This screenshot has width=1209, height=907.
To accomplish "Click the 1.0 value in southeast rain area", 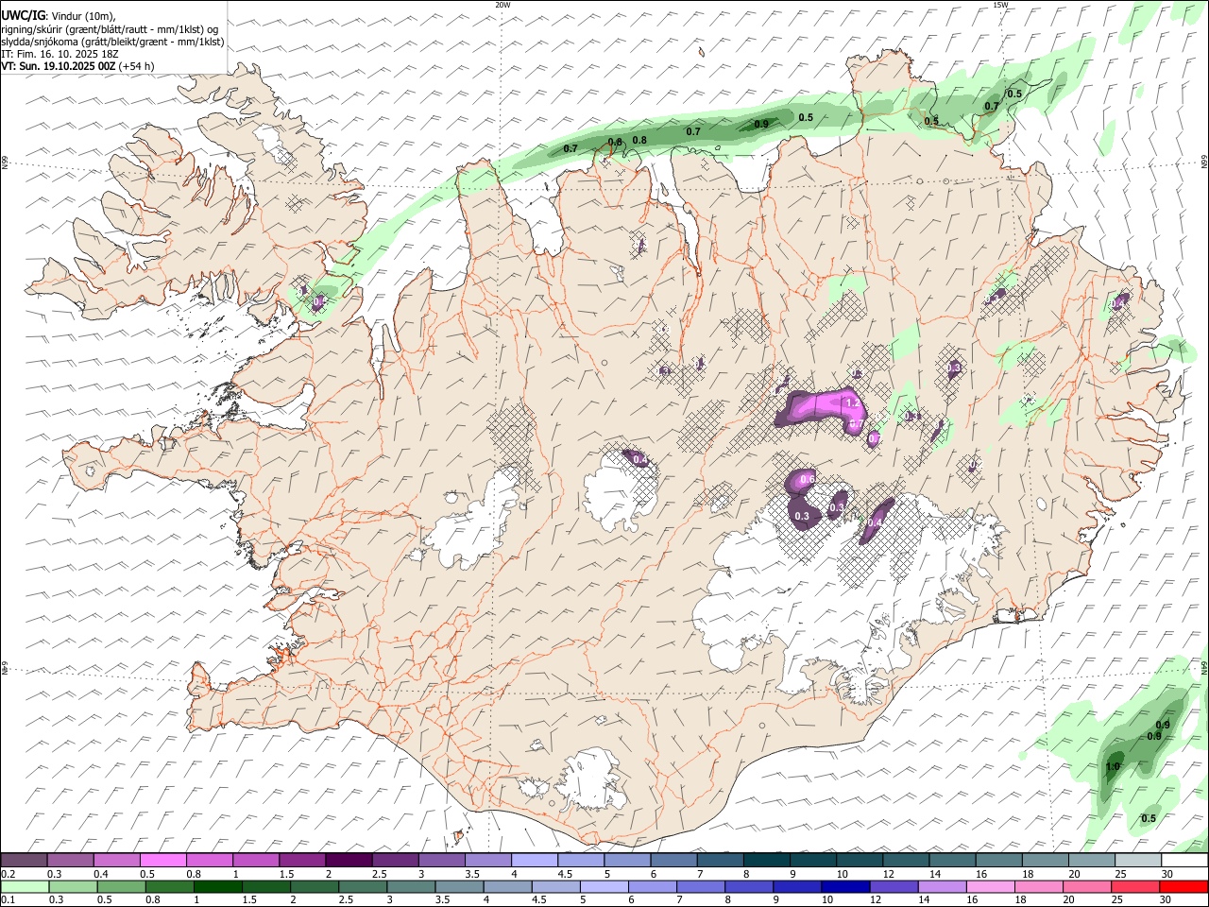I will pos(1112,767).
